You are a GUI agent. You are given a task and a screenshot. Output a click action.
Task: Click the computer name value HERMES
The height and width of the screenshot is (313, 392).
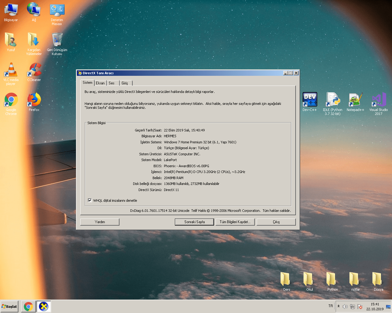coord(170,136)
